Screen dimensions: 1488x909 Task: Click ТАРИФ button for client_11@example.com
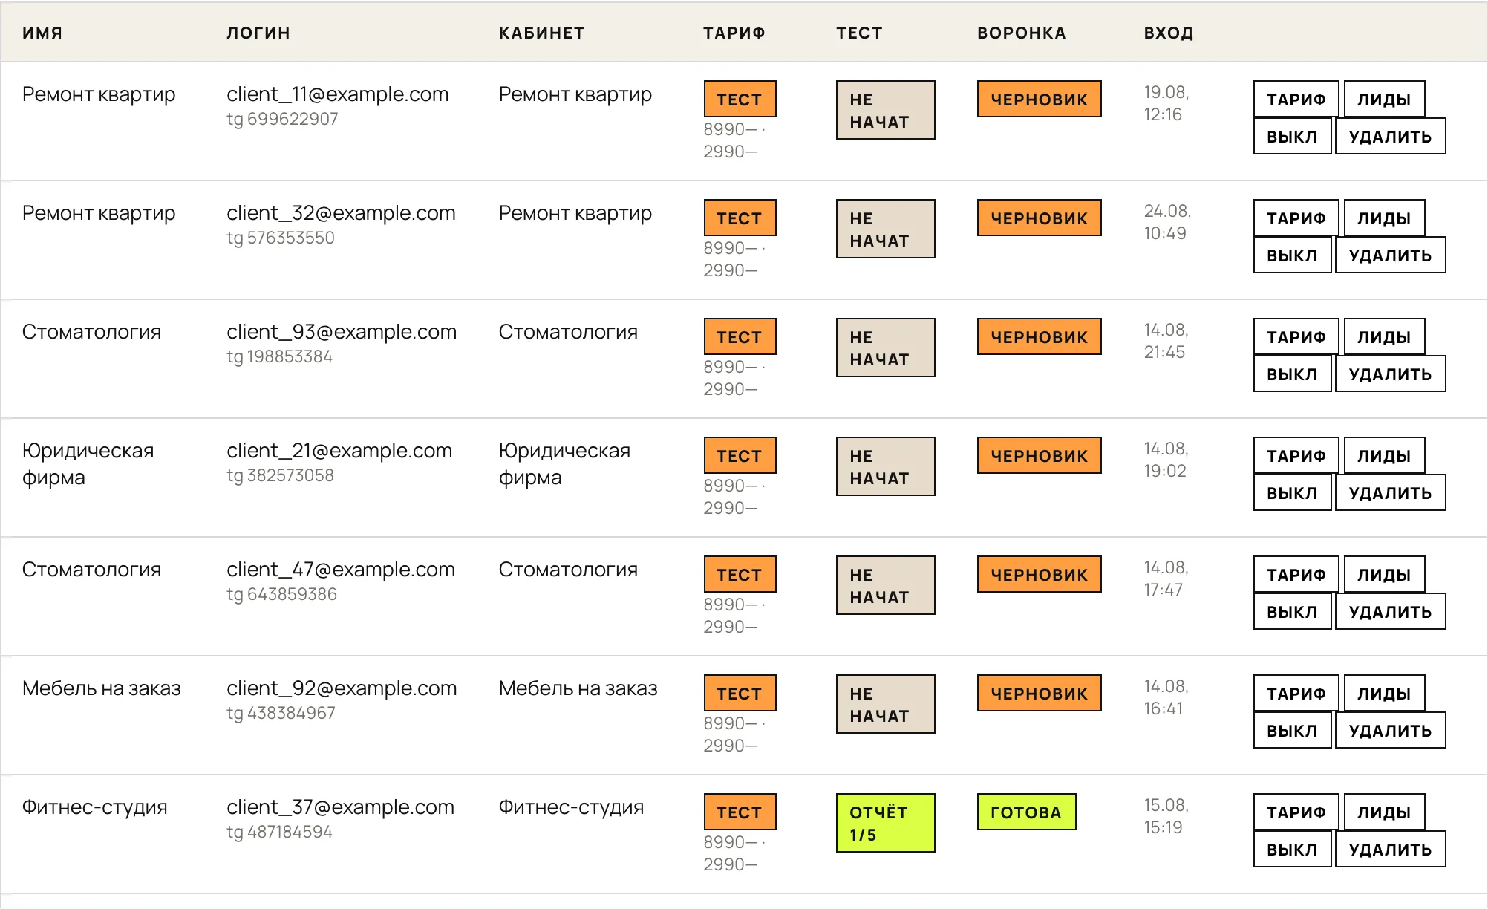pyautogui.click(x=1296, y=99)
